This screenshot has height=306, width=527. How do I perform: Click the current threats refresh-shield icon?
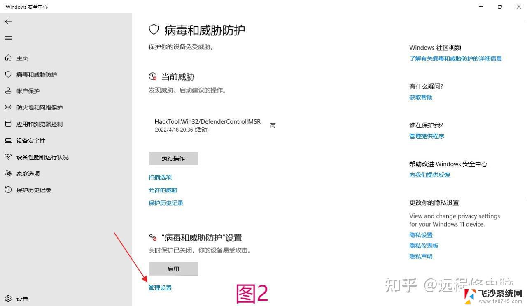tap(153, 76)
